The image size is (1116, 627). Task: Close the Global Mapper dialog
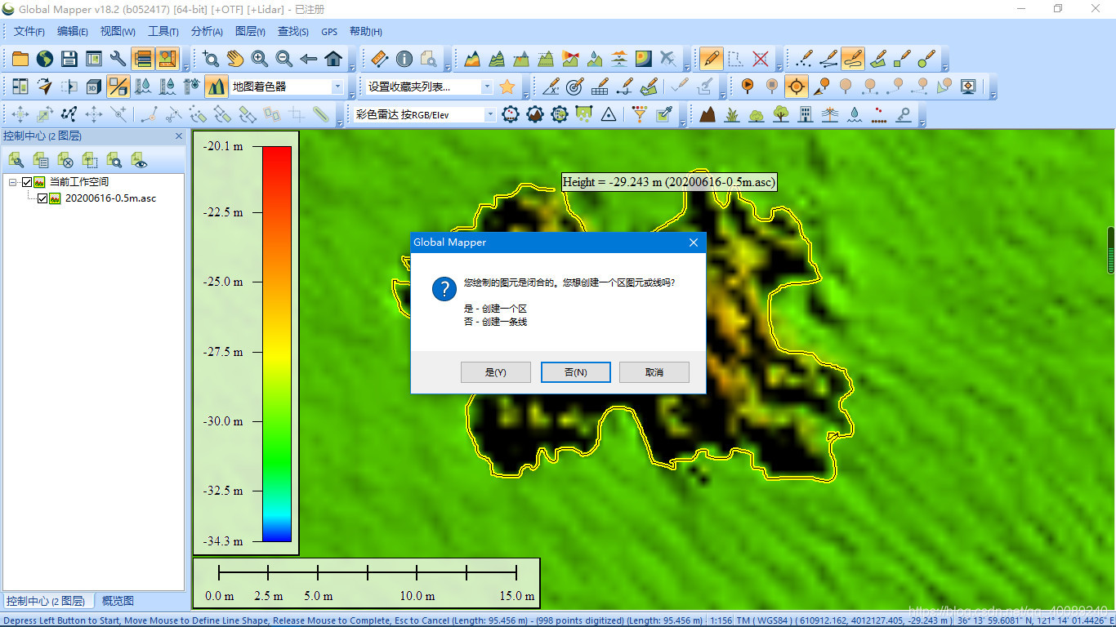[693, 242]
